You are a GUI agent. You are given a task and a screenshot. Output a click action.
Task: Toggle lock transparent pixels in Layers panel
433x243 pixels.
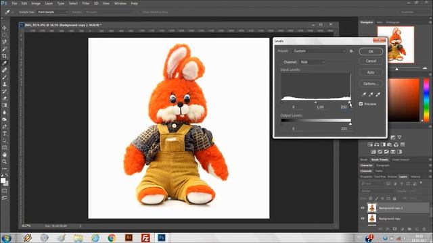(x=371, y=198)
